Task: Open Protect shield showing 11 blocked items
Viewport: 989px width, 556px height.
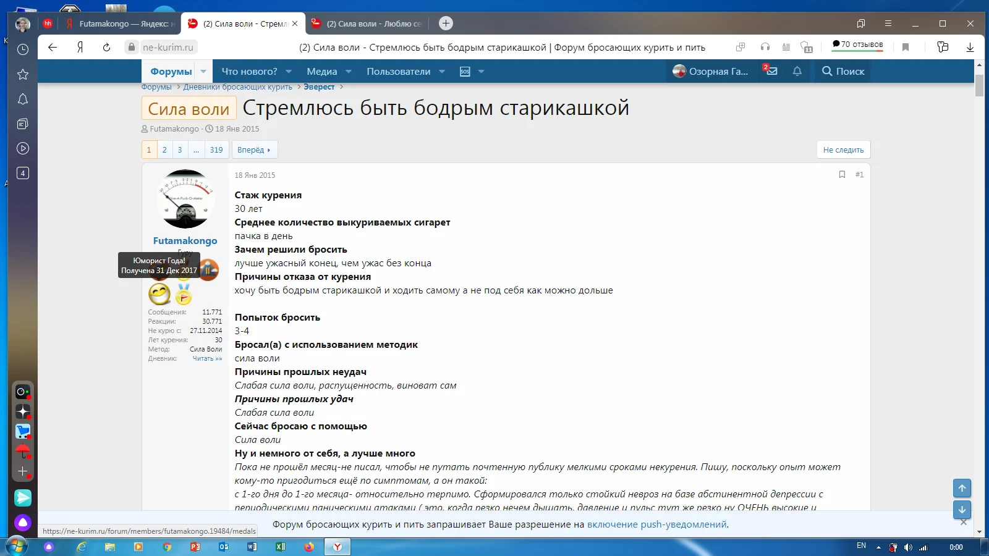Action: coord(806,47)
